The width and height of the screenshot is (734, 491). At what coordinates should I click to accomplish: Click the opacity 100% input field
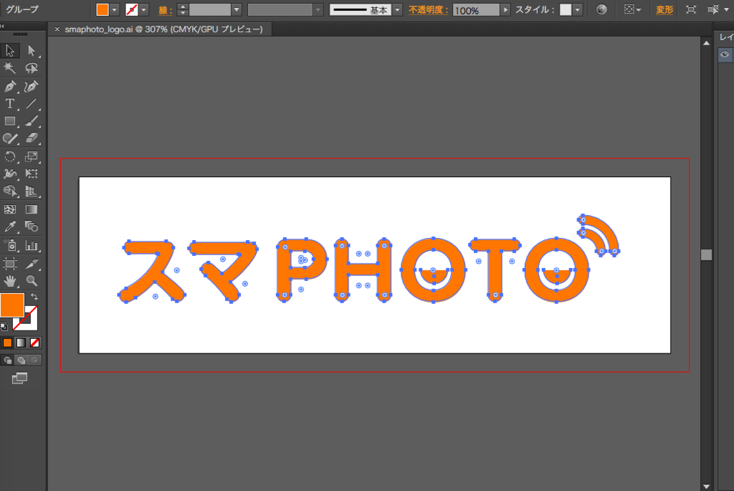(477, 10)
